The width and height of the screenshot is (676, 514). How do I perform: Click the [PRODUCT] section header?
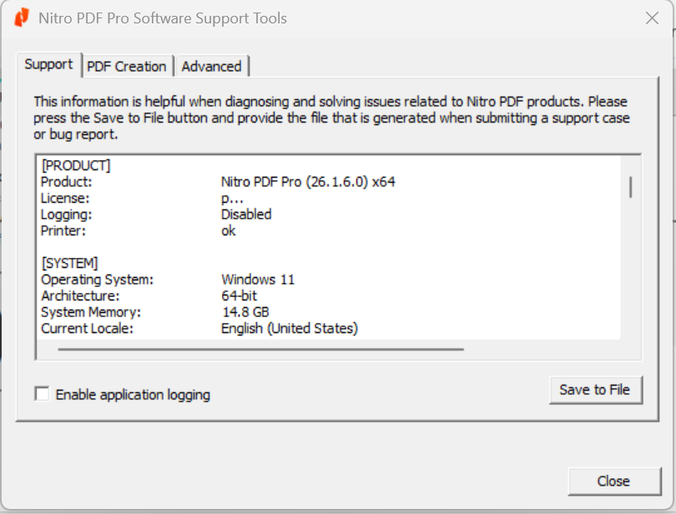click(x=76, y=165)
